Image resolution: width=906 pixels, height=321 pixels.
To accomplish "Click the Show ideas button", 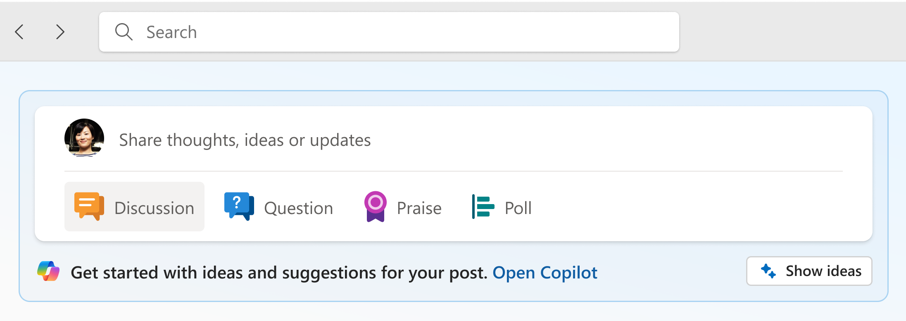I will tap(809, 271).
